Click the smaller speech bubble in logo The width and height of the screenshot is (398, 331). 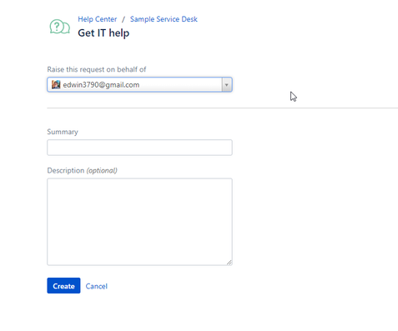point(66,28)
